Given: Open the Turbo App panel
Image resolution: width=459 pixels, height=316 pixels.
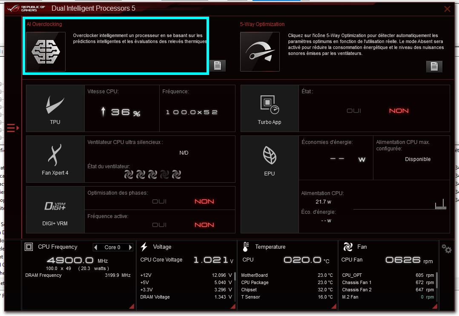Looking at the screenshot, I should 270,108.
